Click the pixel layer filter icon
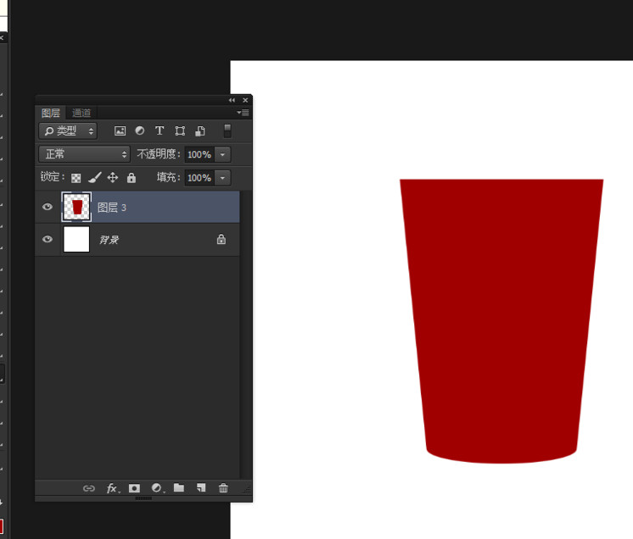This screenshot has height=539, width=633. pos(120,131)
